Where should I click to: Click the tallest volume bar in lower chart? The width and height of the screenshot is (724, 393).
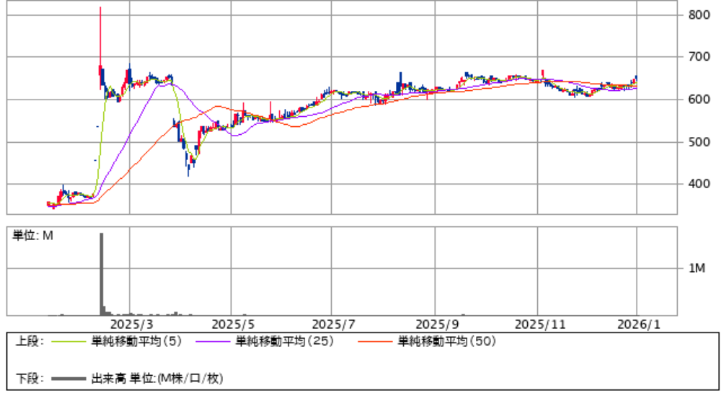(x=101, y=274)
